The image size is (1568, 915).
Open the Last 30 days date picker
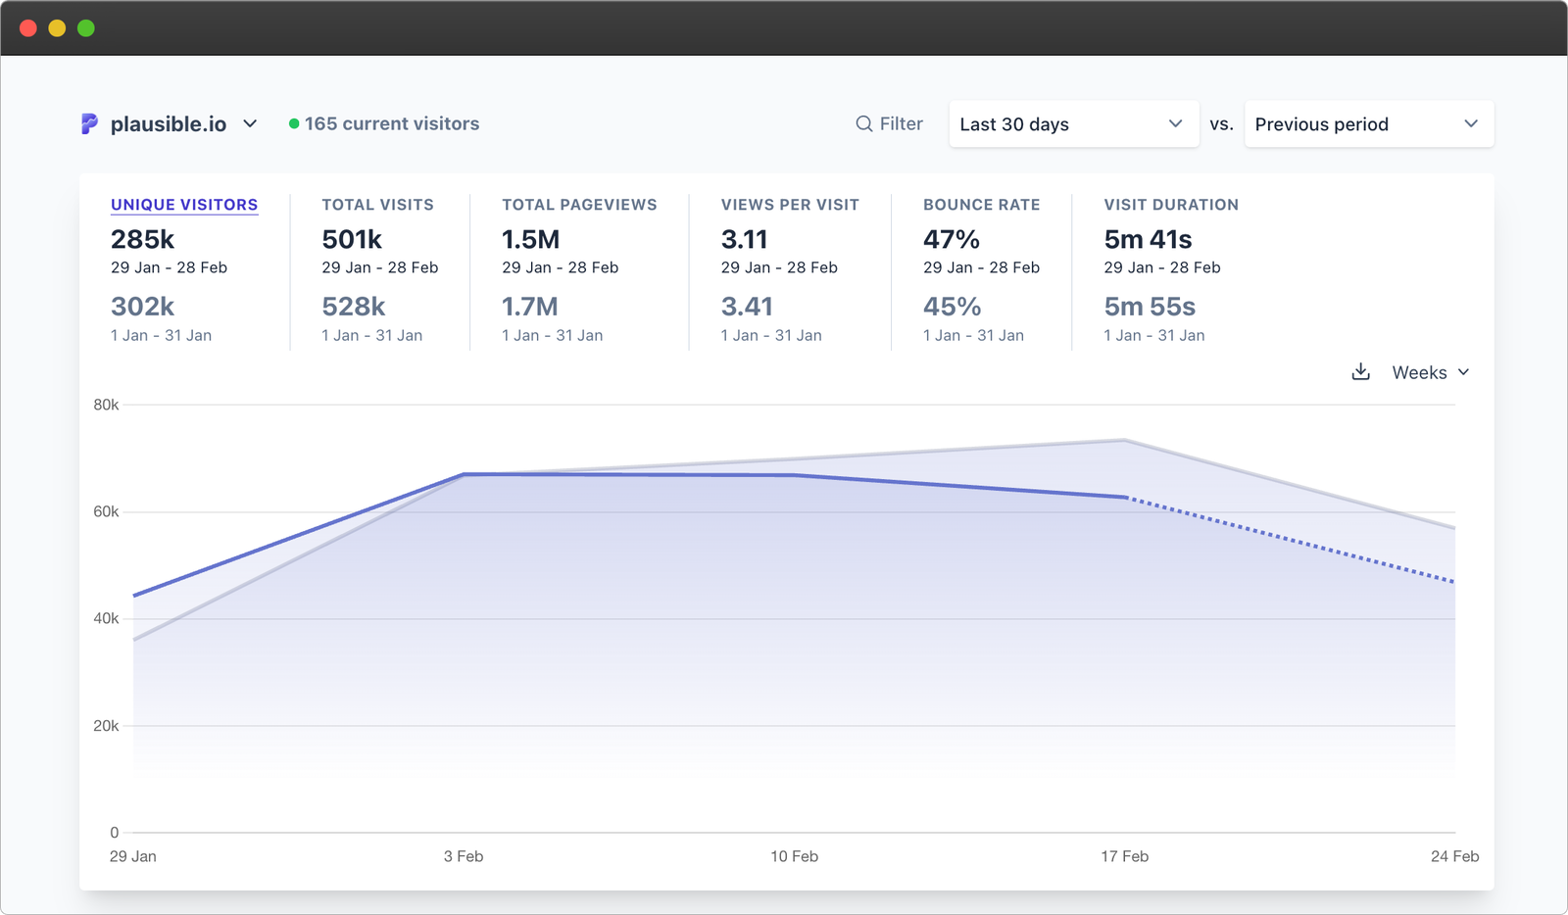tap(1073, 123)
